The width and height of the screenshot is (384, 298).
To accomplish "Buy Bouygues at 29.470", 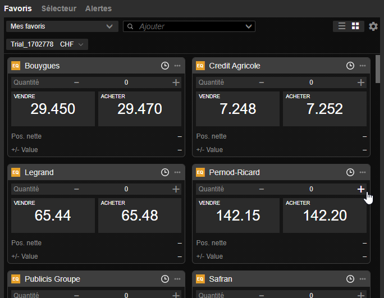I will click(140, 109).
